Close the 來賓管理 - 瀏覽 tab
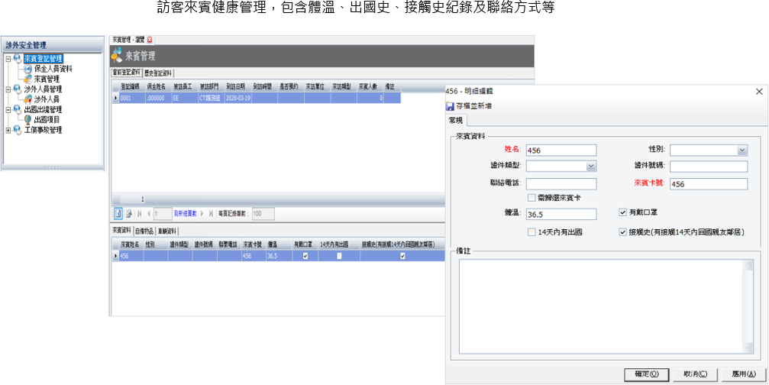769x385 pixels. tap(150, 39)
